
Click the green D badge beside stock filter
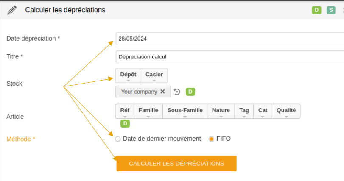tap(190, 92)
